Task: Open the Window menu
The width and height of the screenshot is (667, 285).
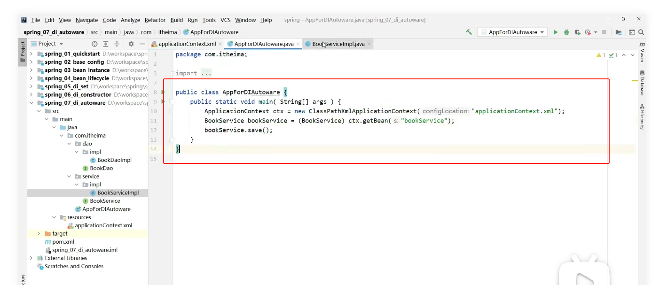Action: [x=245, y=20]
